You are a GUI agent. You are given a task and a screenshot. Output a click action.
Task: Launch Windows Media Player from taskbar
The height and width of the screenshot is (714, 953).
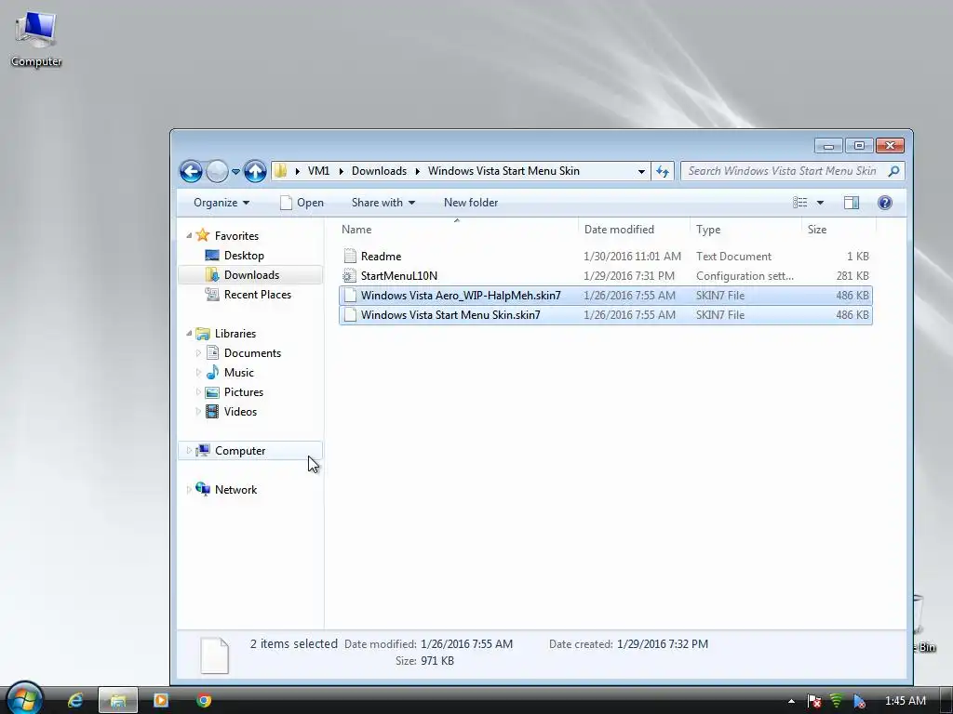point(161,701)
